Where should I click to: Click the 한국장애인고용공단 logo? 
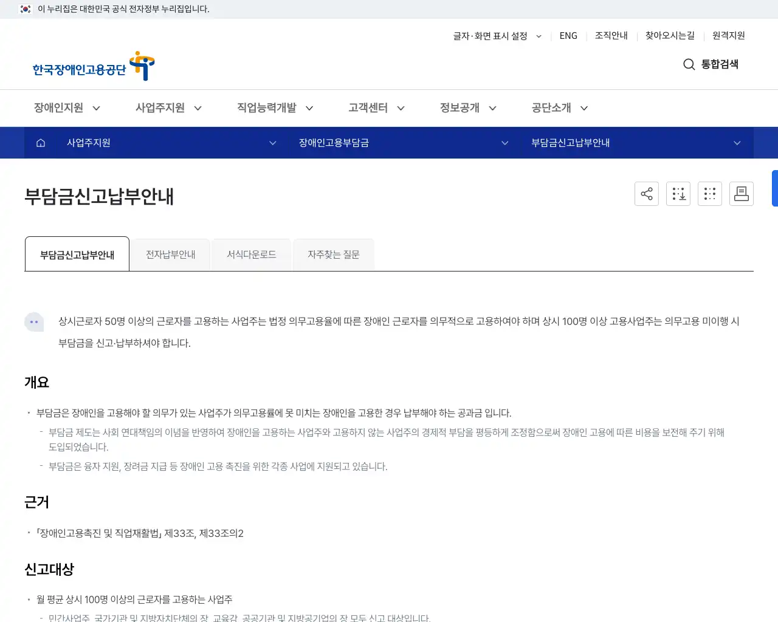[x=92, y=66]
